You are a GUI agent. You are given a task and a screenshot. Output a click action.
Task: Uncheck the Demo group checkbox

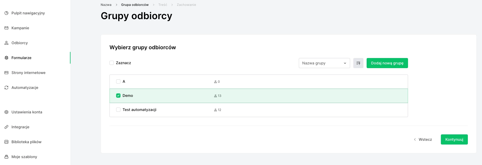point(118,96)
